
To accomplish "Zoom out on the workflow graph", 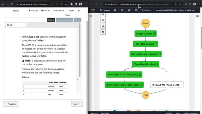I will click(103, 20).
